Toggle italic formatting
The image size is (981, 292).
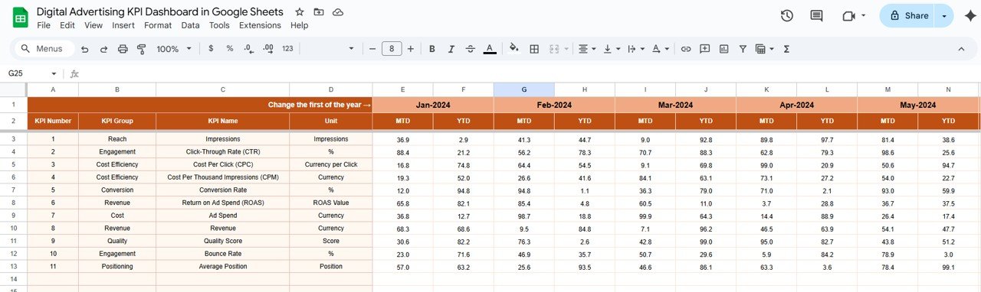[x=451, y=49]
